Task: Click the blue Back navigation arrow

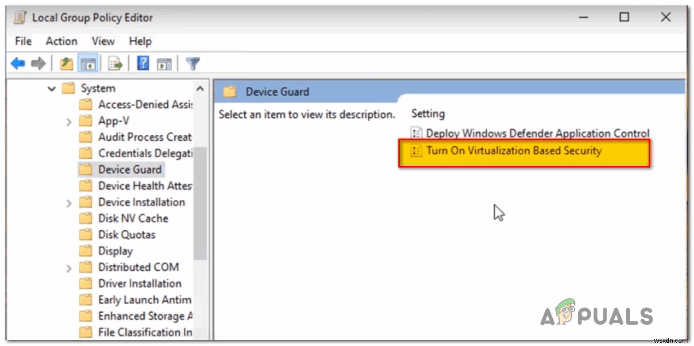Action: [x=17, y=63]
